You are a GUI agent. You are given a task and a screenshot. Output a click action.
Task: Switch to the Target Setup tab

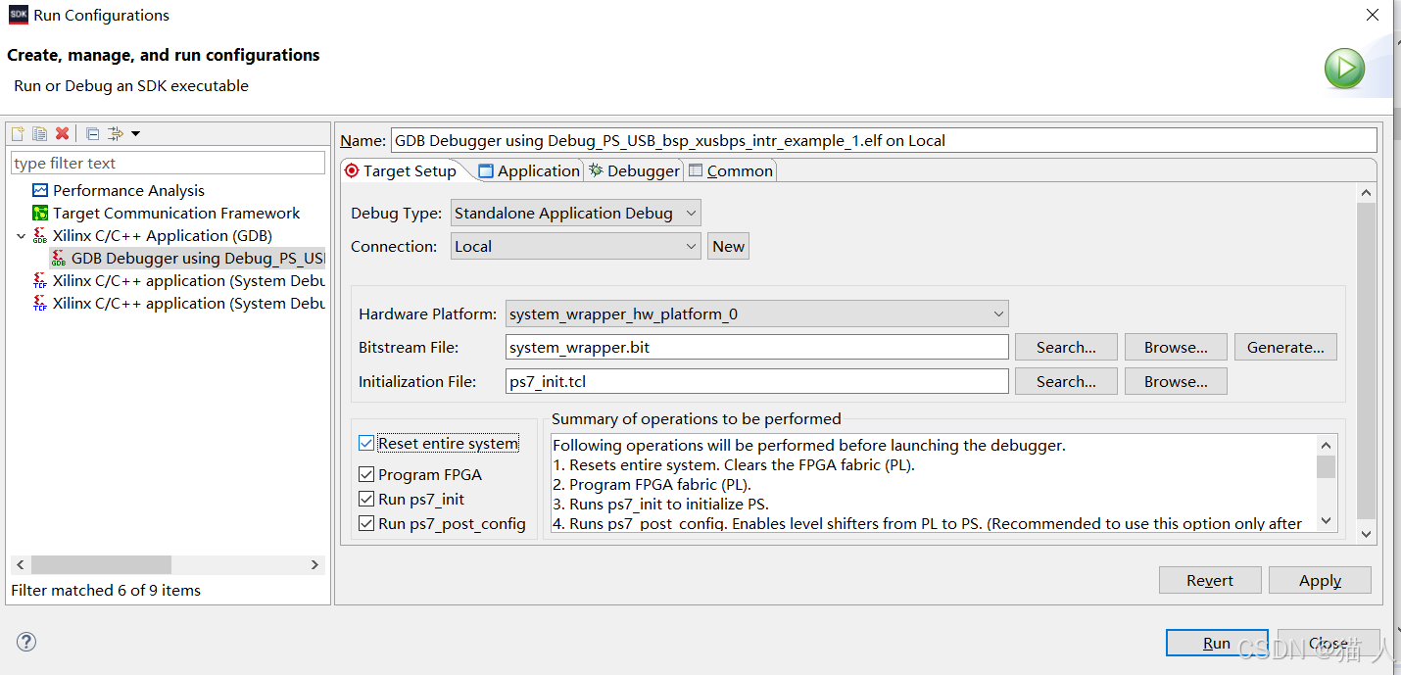click(401, 170)
